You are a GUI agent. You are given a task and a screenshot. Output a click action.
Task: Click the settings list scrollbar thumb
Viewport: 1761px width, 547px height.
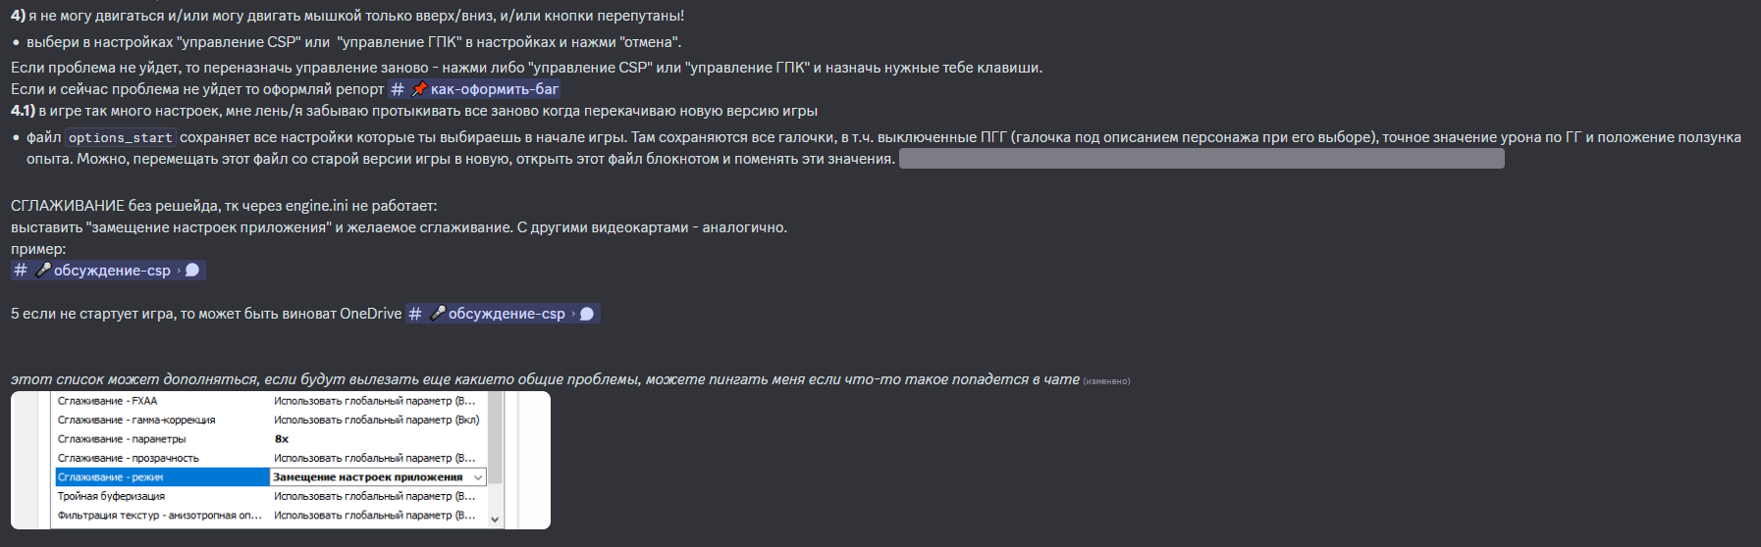[x=495, y=437]
